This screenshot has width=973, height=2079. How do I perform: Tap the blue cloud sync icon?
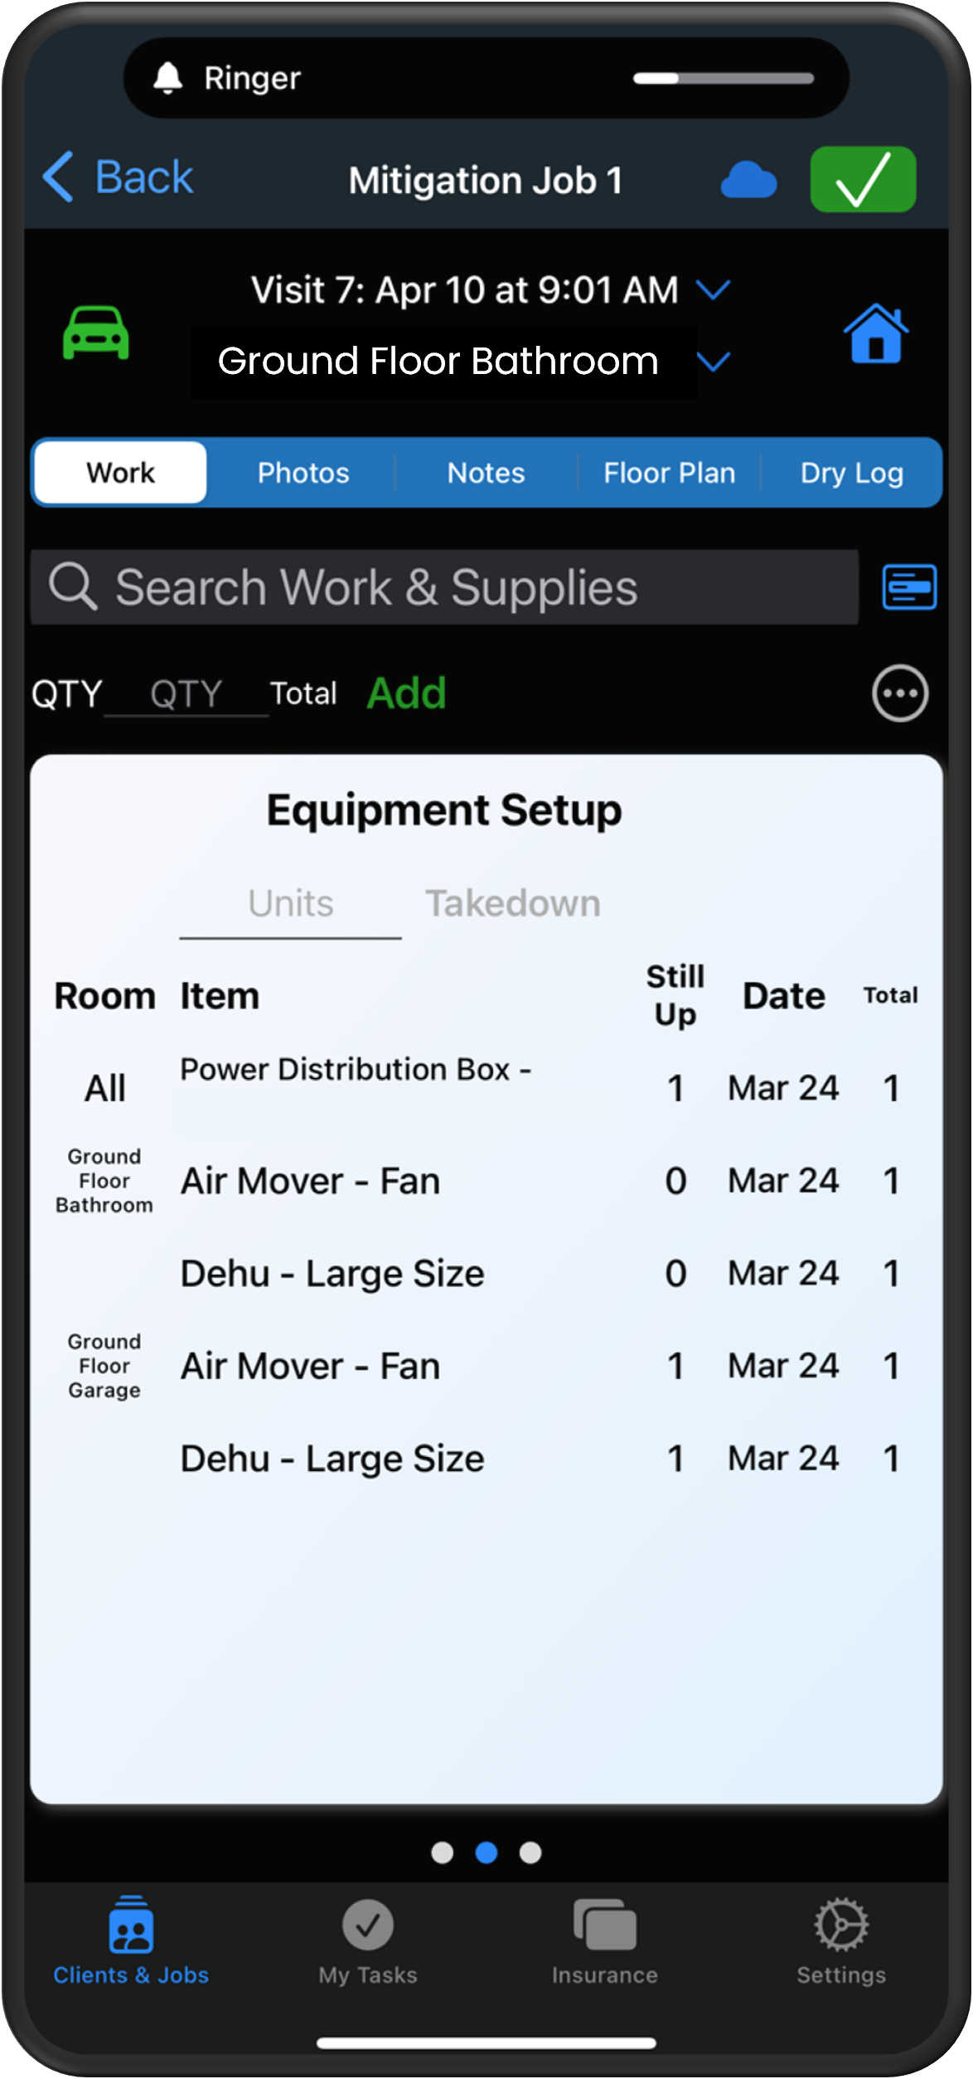748,180
